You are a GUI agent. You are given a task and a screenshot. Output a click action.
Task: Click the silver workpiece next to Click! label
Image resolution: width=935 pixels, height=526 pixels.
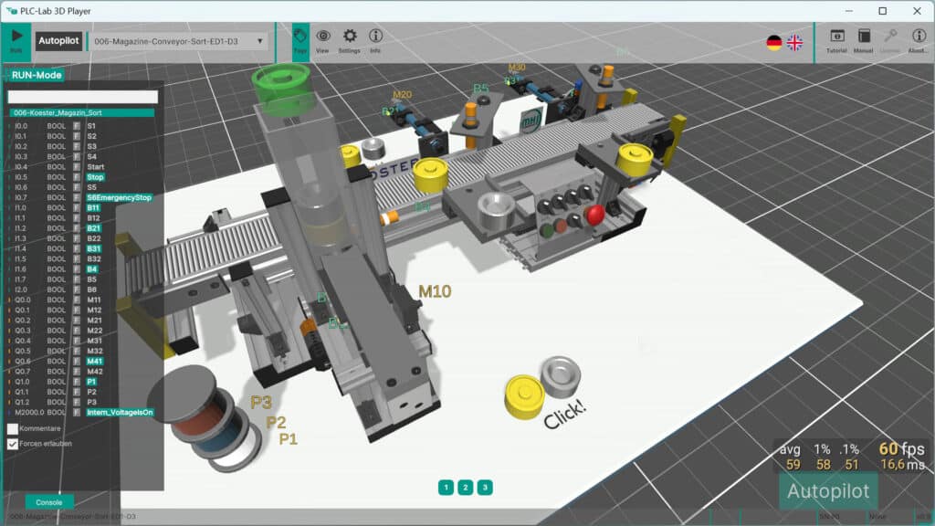tap(561, 376)
